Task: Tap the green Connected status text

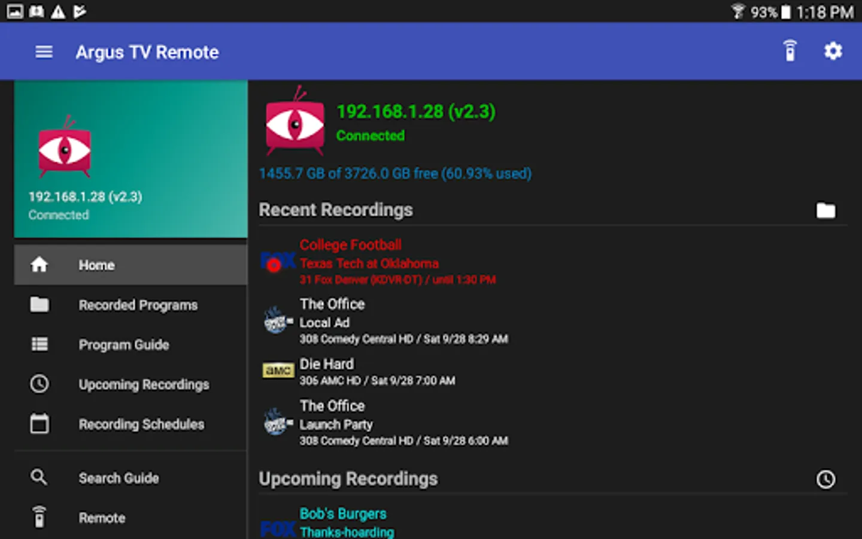Action: [371, 135]
